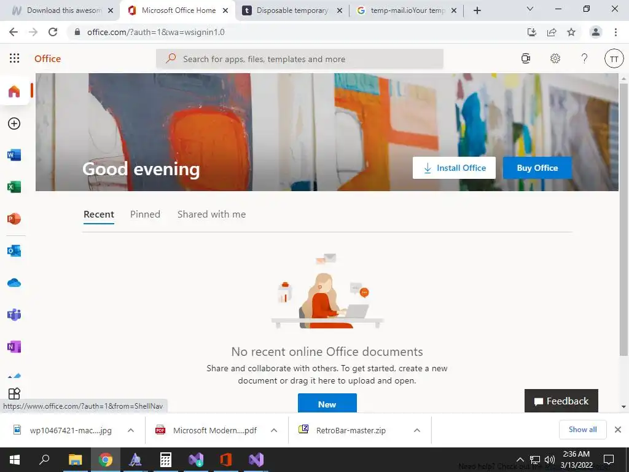Click the Create new plus icon
Viewport: 629px width, 472px height.
[x=14, y=124]
